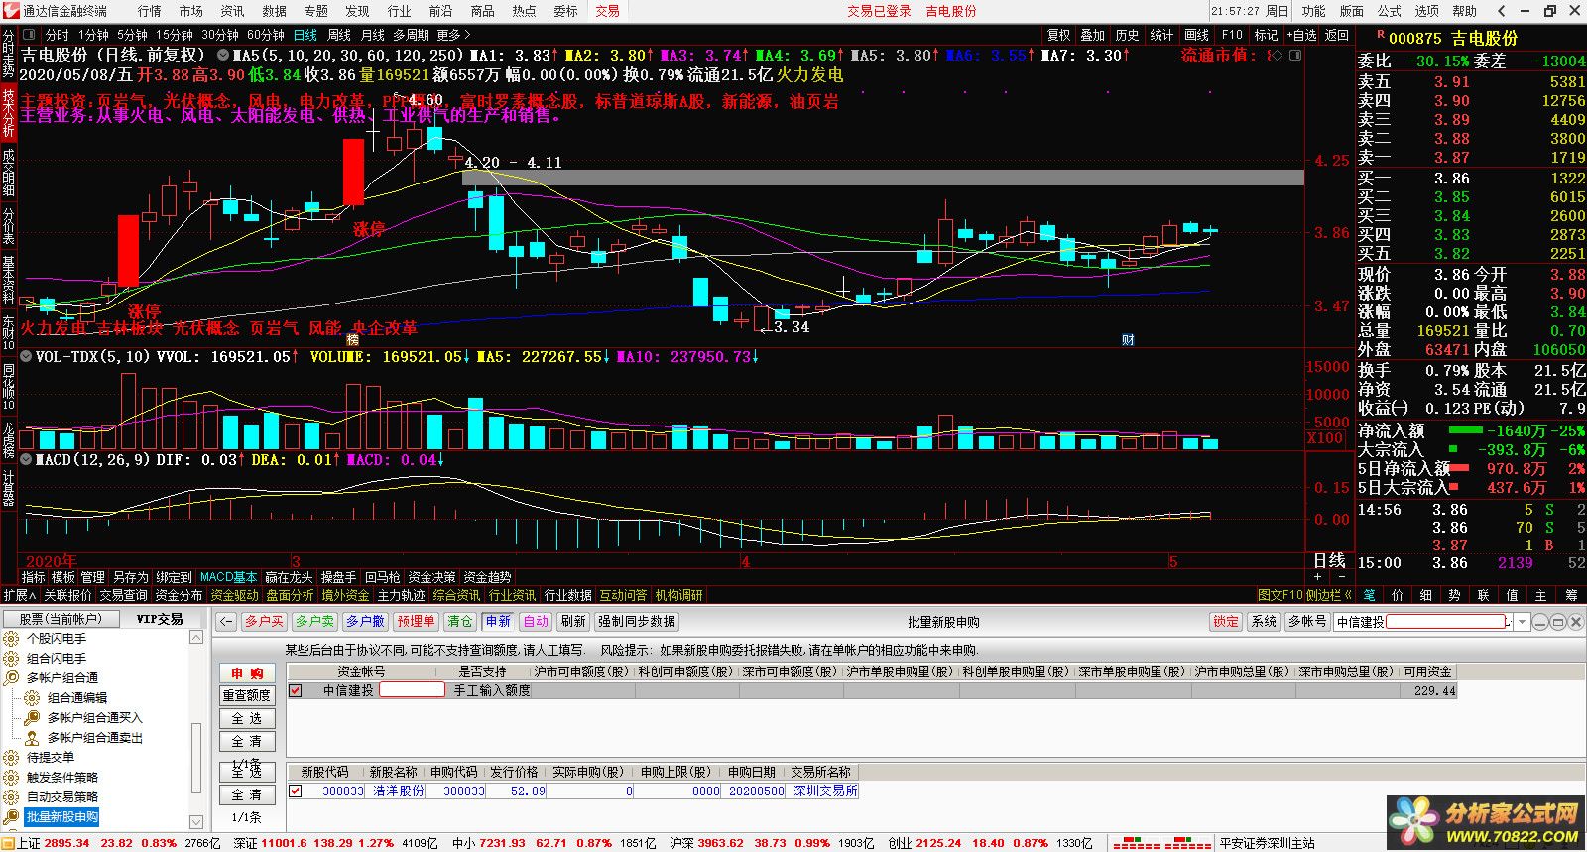
Task: Select the 笔 tab in side panel
Action: coord(1370,595)
